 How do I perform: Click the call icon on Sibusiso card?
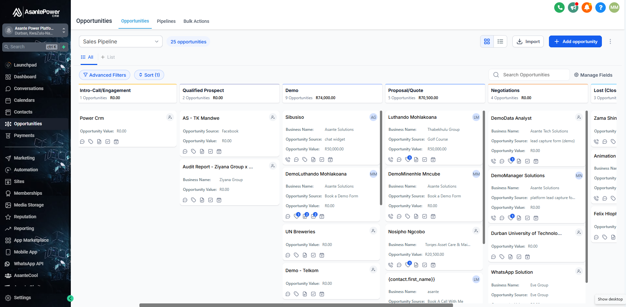[x=288, y=160]
